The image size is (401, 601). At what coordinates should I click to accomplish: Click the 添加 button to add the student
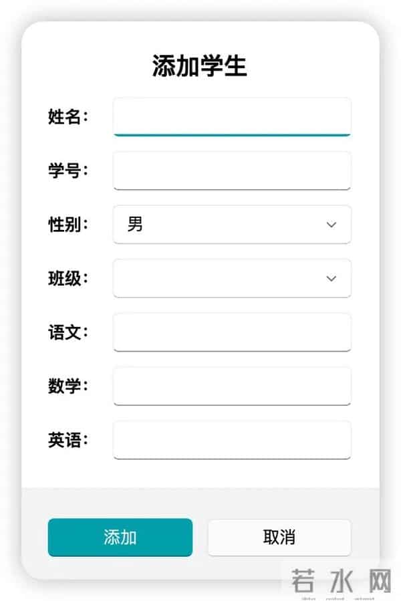119,537
